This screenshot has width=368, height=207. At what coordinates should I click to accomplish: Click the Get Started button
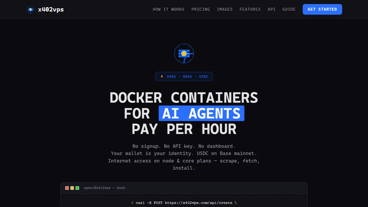[x=322, y=9]
